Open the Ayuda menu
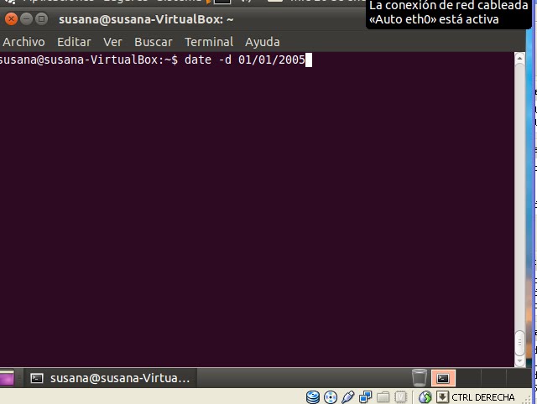 [263, 42]
